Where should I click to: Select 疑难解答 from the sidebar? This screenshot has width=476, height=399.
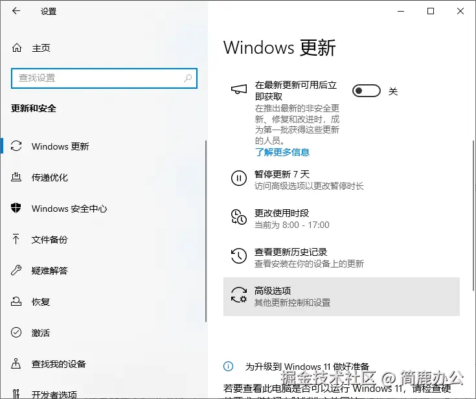pyautogui.click(x=103, y=271)
